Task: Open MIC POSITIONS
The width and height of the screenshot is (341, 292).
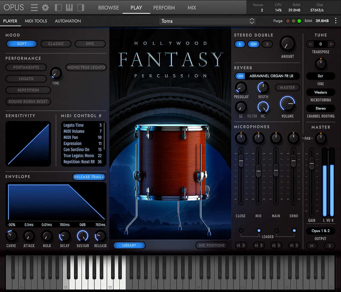Action: tap(212, 245)
